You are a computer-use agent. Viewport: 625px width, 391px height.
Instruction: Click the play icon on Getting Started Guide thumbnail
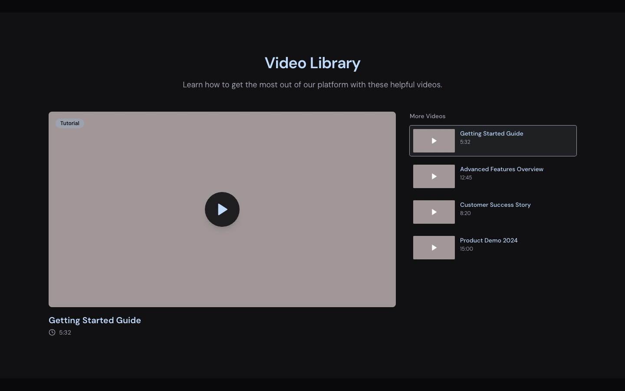pos(434,141)
